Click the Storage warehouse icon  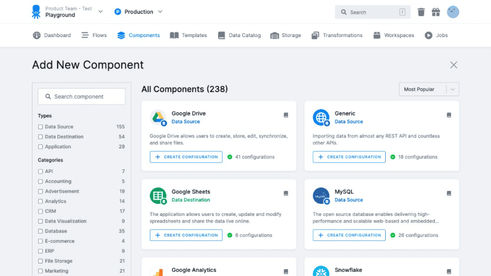pos(275,36)
